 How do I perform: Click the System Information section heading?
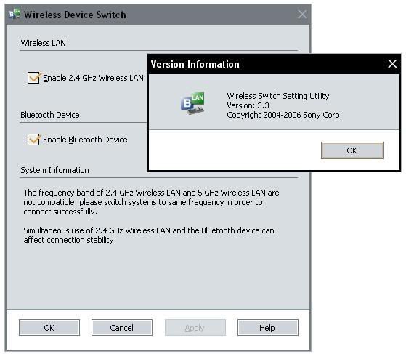pos(54,170)
